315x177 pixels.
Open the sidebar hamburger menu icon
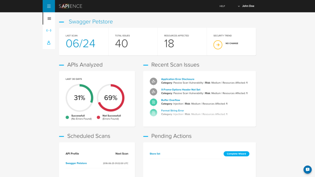pos(49,6)
